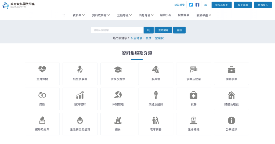This screenshot has width=275, height=144.
Task: Click the 退休 card label
Action: point(118,129)
